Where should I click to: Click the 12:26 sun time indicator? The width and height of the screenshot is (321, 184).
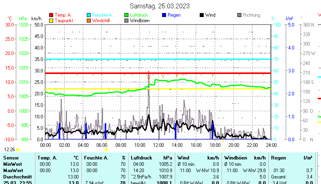tap(10, 150)
